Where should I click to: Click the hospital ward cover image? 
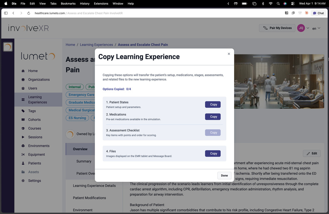[x=279, y=82]
